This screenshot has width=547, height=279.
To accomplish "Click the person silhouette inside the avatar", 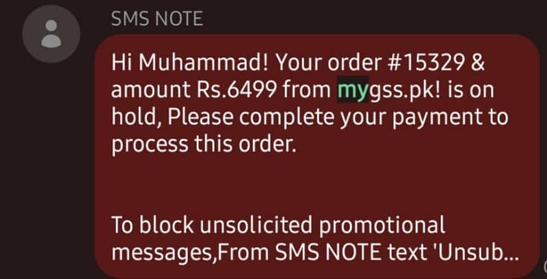I will coord(51,33).
